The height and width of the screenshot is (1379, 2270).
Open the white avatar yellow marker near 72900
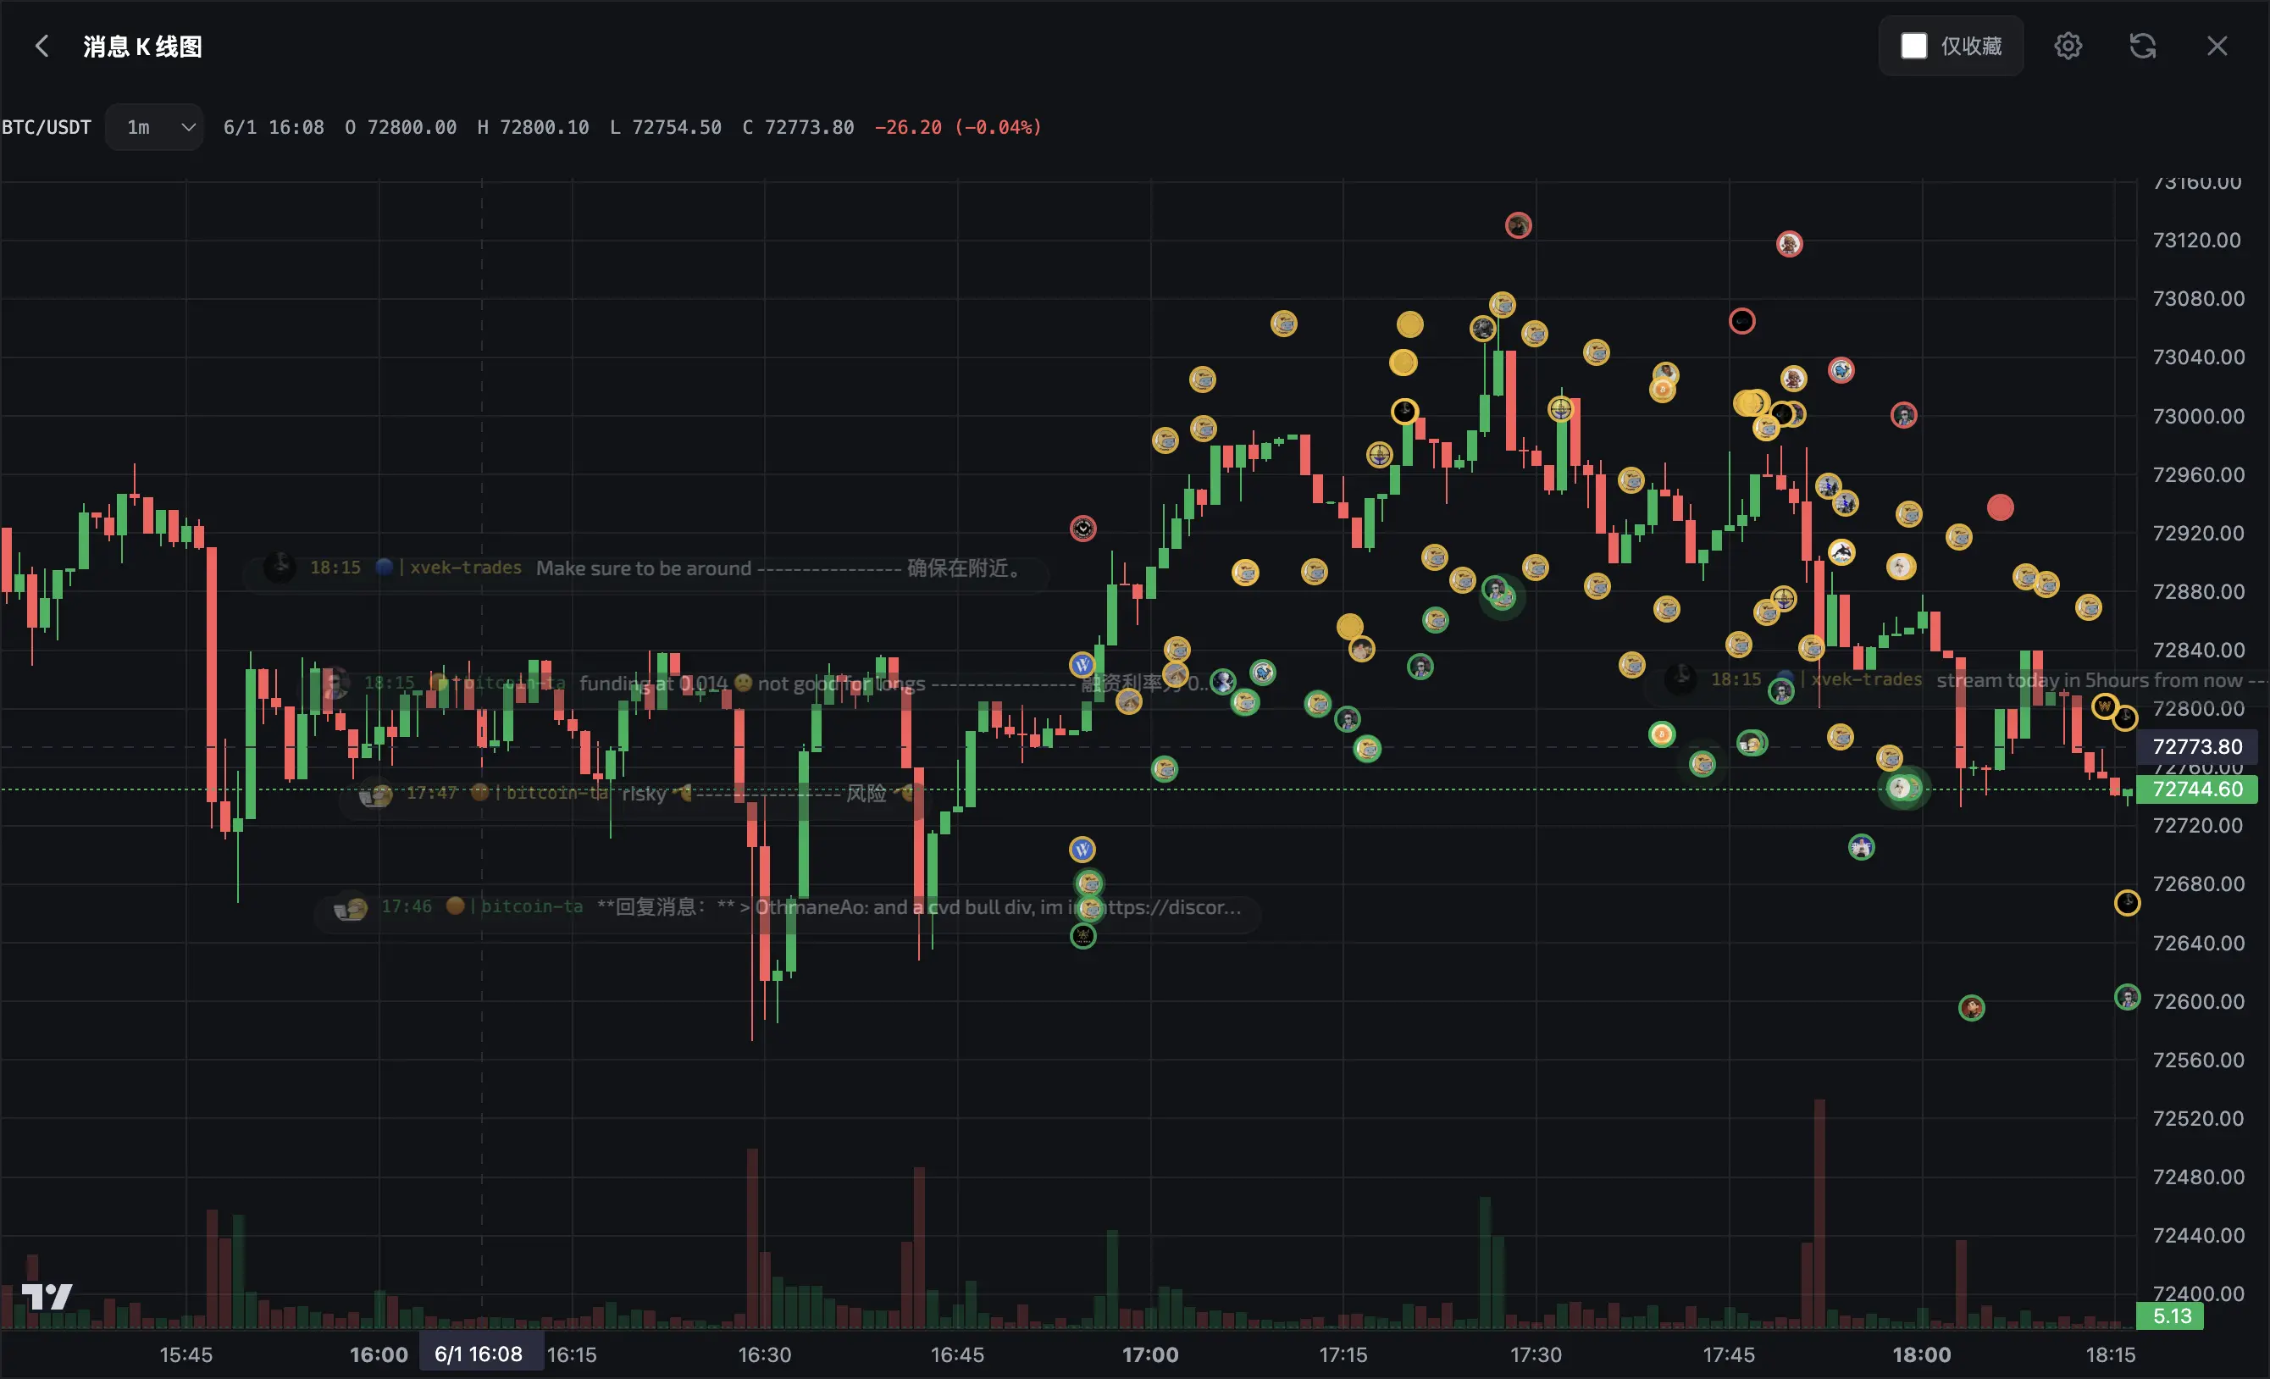tap(1900, 567)
